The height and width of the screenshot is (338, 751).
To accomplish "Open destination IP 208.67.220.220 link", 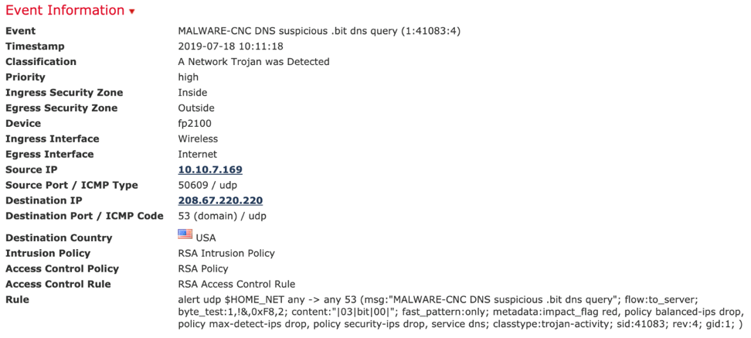I will coord(220,201).
